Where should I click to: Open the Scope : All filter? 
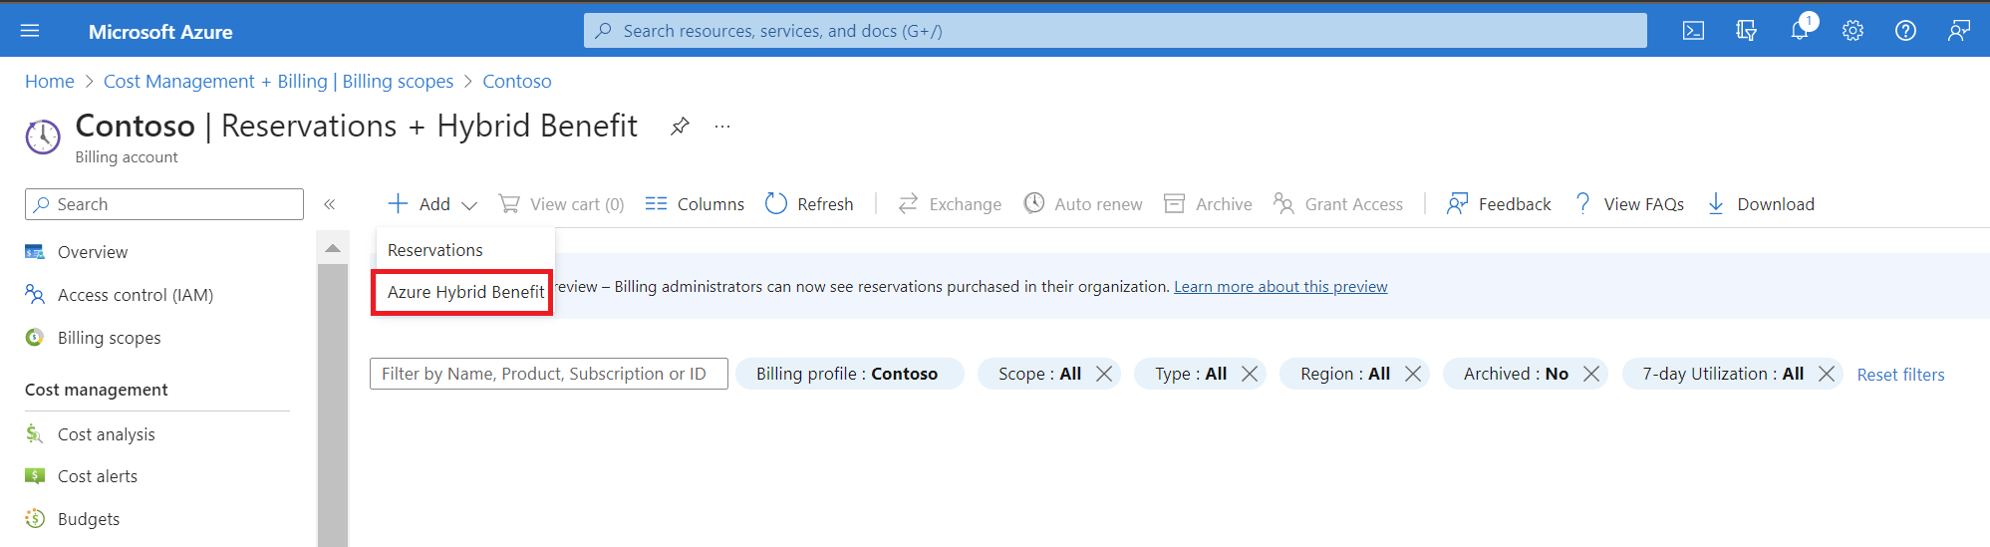point(1039,374)
